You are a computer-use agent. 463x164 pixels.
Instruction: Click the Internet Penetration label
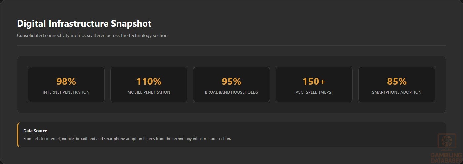[66, 92]
